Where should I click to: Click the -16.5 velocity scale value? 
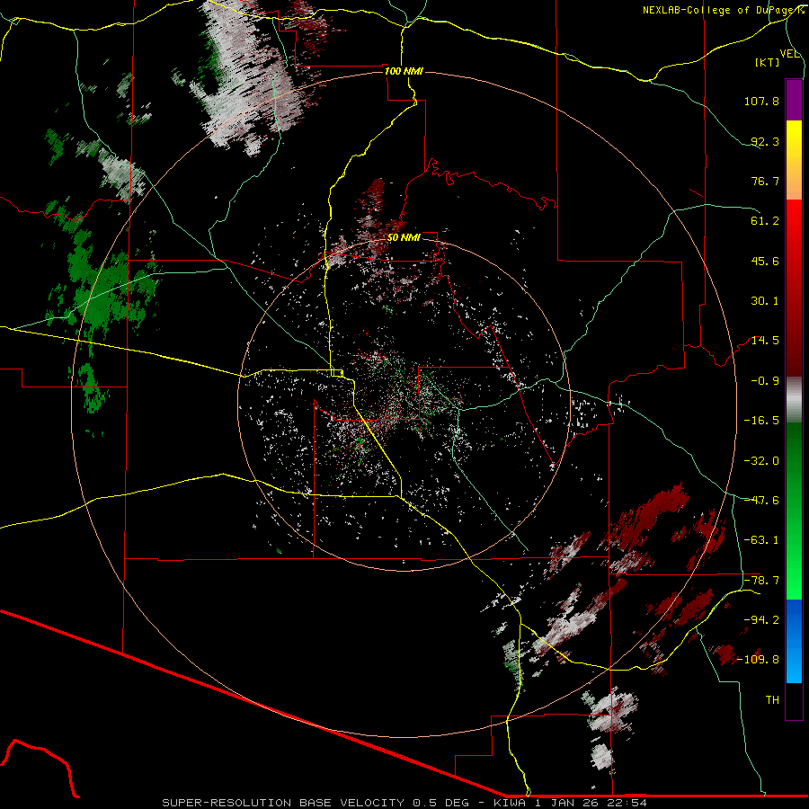(x=761, y=421)
